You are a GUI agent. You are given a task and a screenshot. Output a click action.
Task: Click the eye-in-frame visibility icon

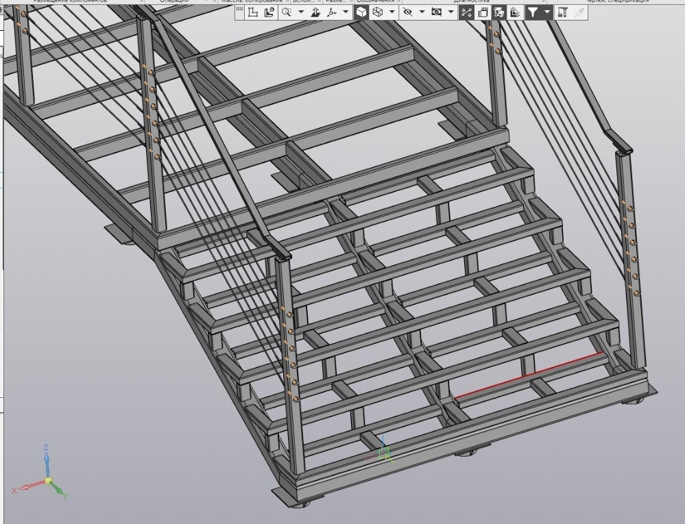(436, 12)
